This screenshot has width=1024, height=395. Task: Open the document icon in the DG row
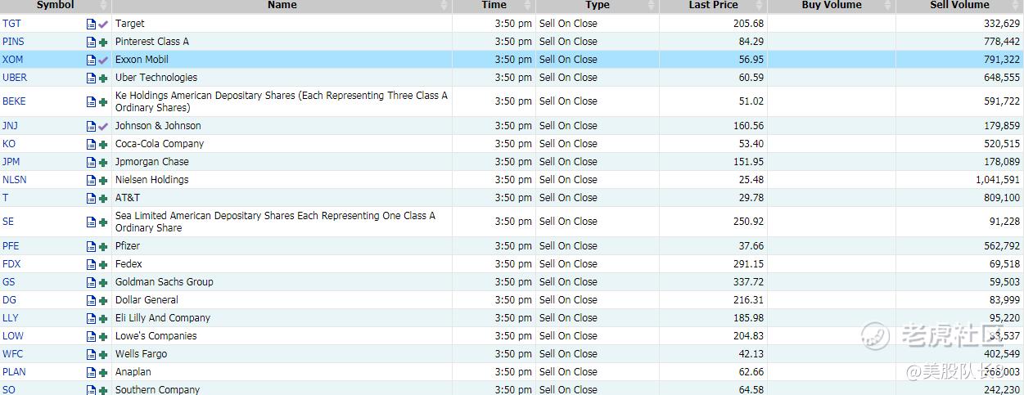91,300
